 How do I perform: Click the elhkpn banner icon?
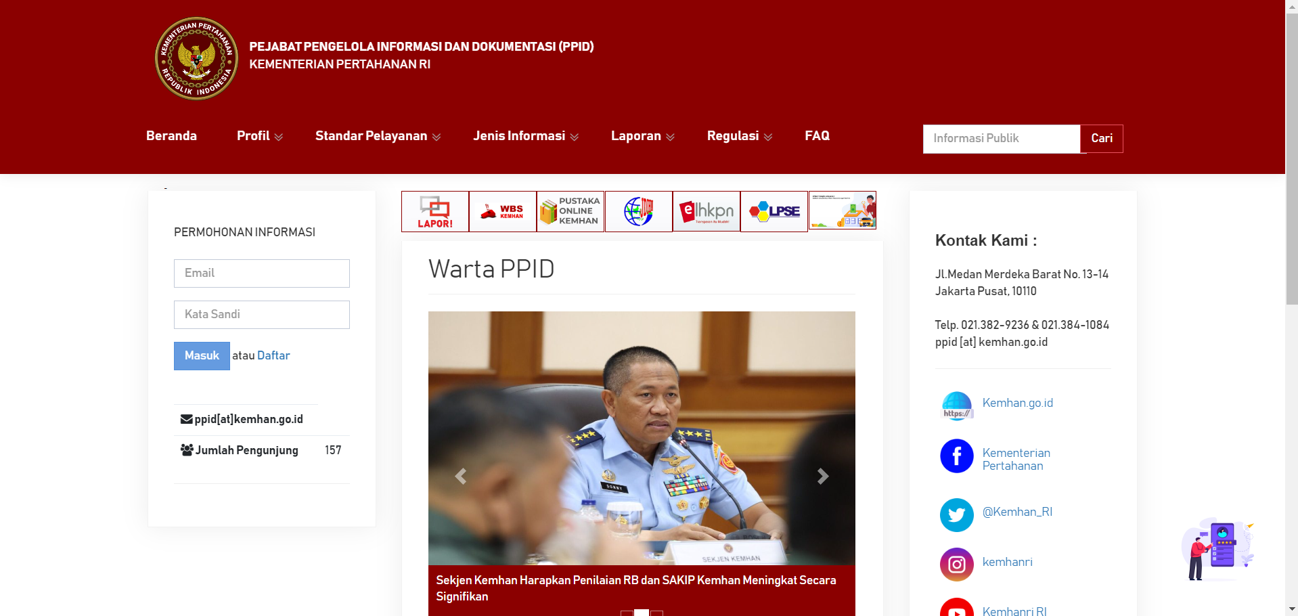tap(706, 212)
